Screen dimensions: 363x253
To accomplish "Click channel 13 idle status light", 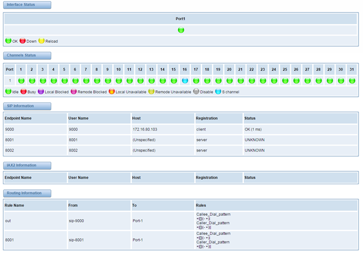I will tap(152, 81).
